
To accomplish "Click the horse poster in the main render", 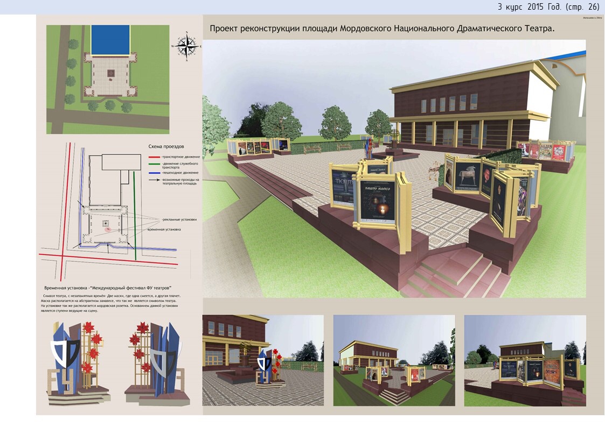I will click(467, 175).
